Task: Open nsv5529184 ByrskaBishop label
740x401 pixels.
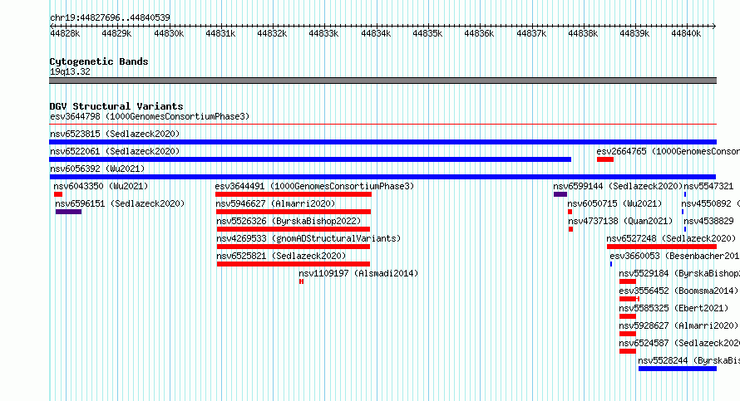Action: (x=679, y=273)
